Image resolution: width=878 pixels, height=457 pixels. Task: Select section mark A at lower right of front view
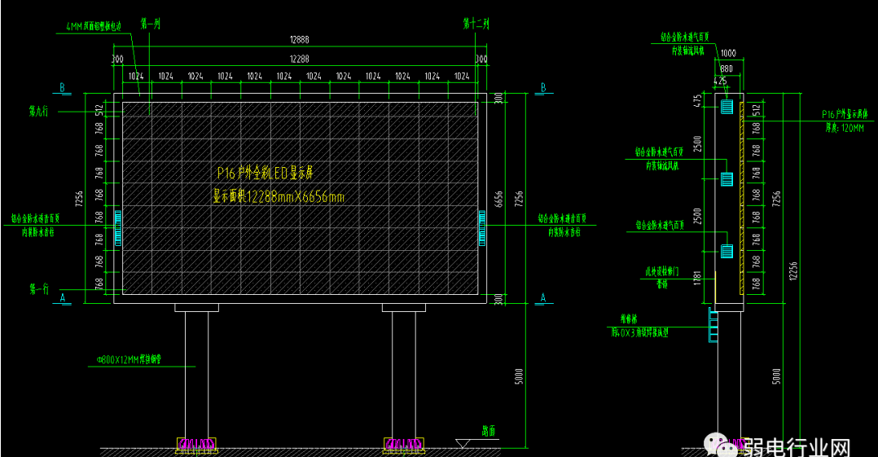(542, 298)
